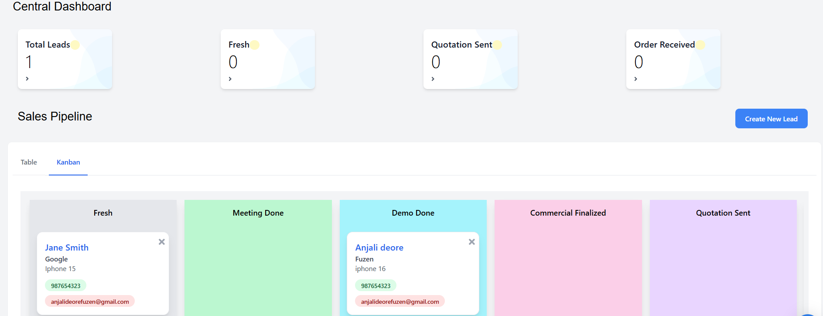Image resolution: width=823 pixels, height=316 pixels.
Task: Click the Google company text on Jane's card
Action: tap(56, 259)
